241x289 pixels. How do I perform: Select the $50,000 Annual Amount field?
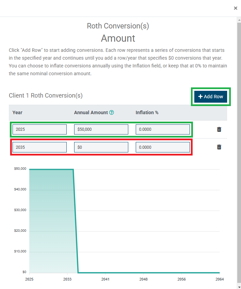[x=101, y=129]
